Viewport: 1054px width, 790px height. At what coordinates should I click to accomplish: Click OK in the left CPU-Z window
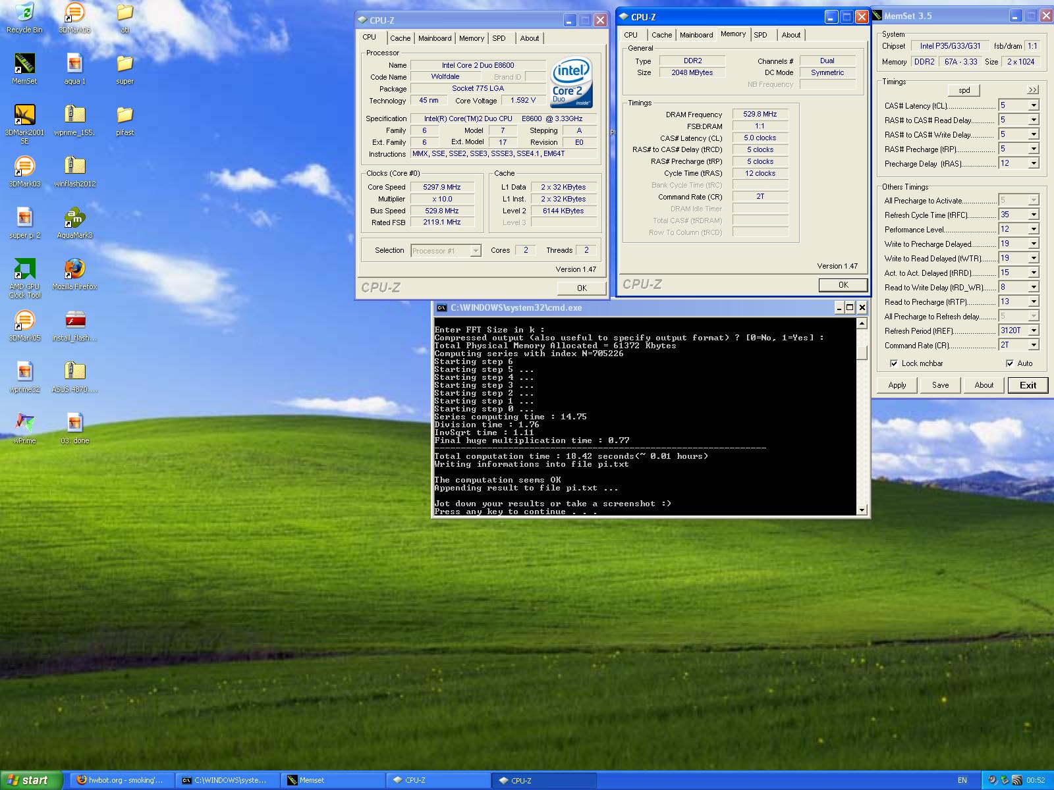(582, 288)
